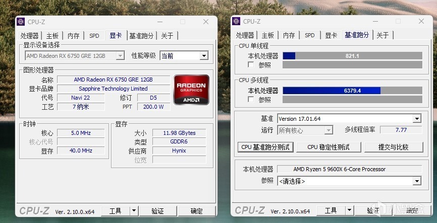Click the PPT field showing 200.0 W
This screenshot has height=223, width=437.
point(153,107)
